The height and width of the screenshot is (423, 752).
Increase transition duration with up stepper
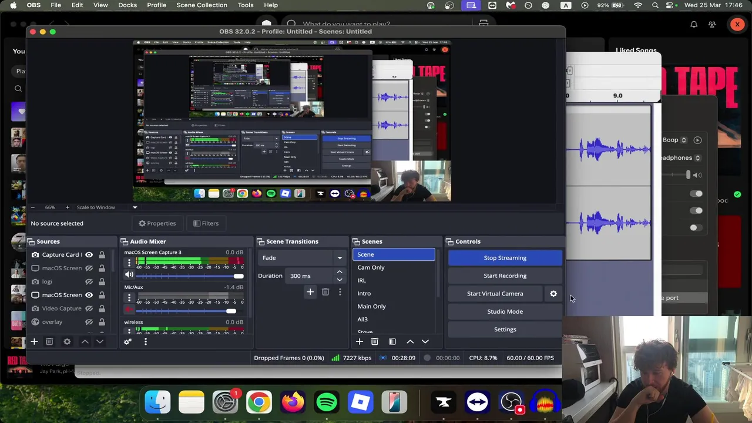340,273
